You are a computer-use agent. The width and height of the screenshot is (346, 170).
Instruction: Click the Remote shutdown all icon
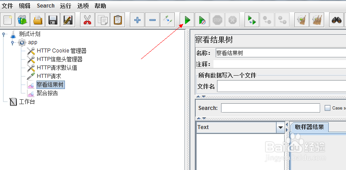282,20
